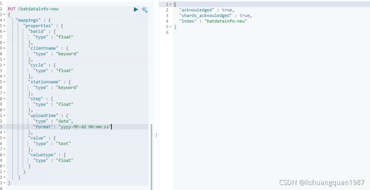Click the "yyyy-MM-dd HH:mm:ss" format string

(85, 127)
